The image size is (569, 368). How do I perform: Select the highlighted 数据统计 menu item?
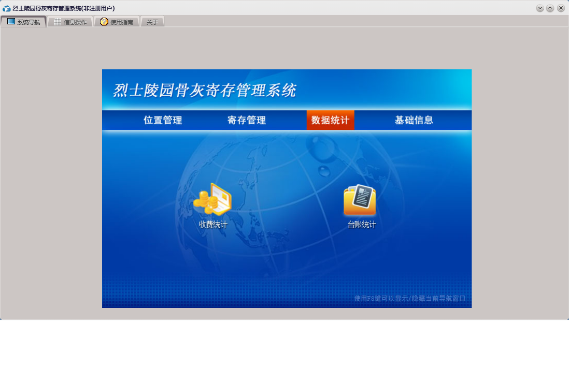(330, 120)
